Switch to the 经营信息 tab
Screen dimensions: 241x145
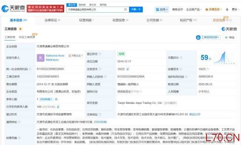[x=120, y=20]
